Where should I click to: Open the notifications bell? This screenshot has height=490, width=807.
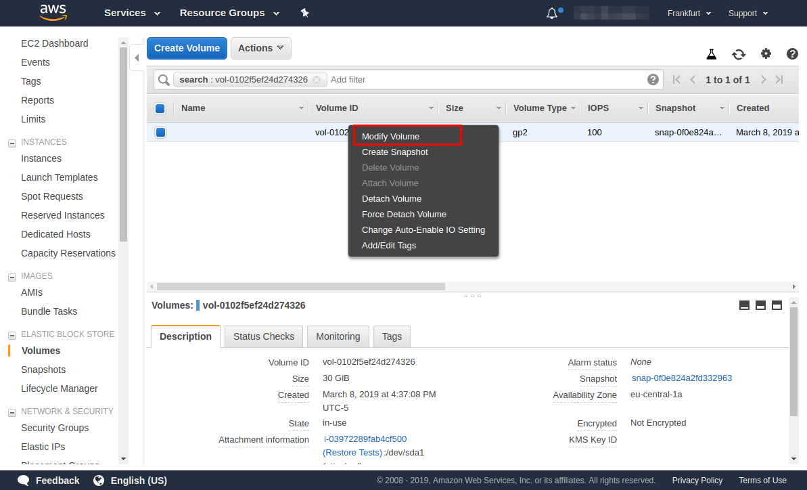(x=551, y=12)
